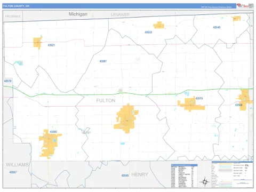
Task: Select ZIP code label 43540
Action: [217, 27]
